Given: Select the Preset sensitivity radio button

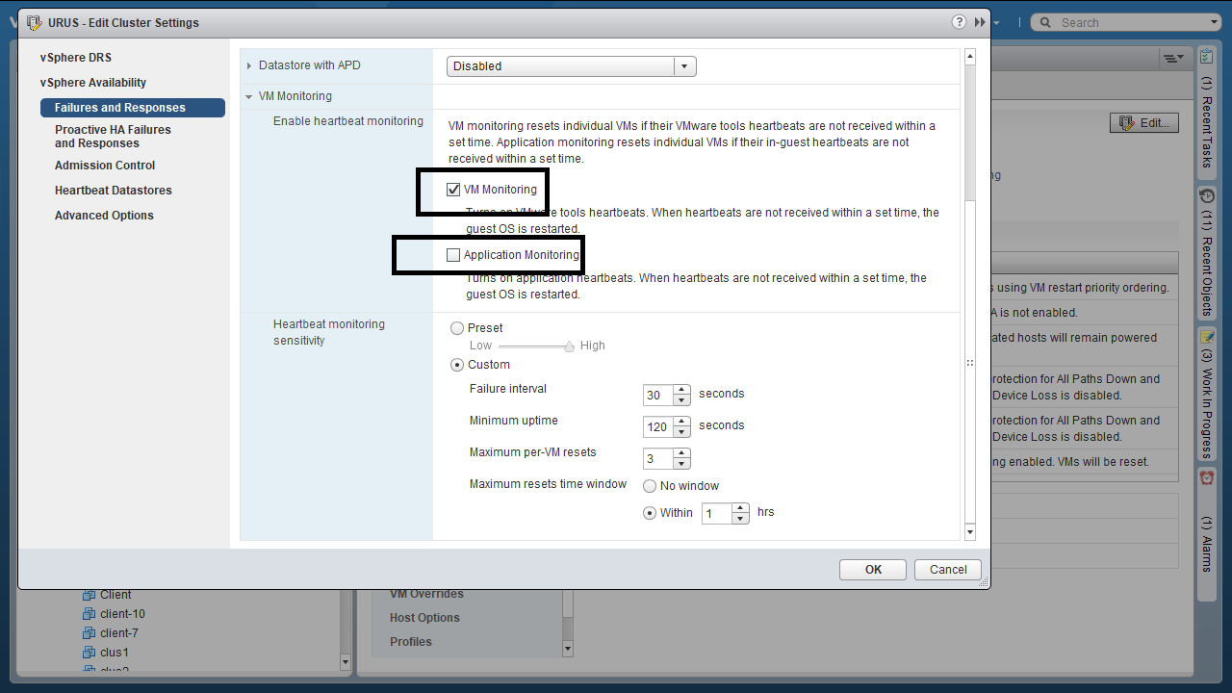Looking at the screenshot, I should tap(457, 328).
